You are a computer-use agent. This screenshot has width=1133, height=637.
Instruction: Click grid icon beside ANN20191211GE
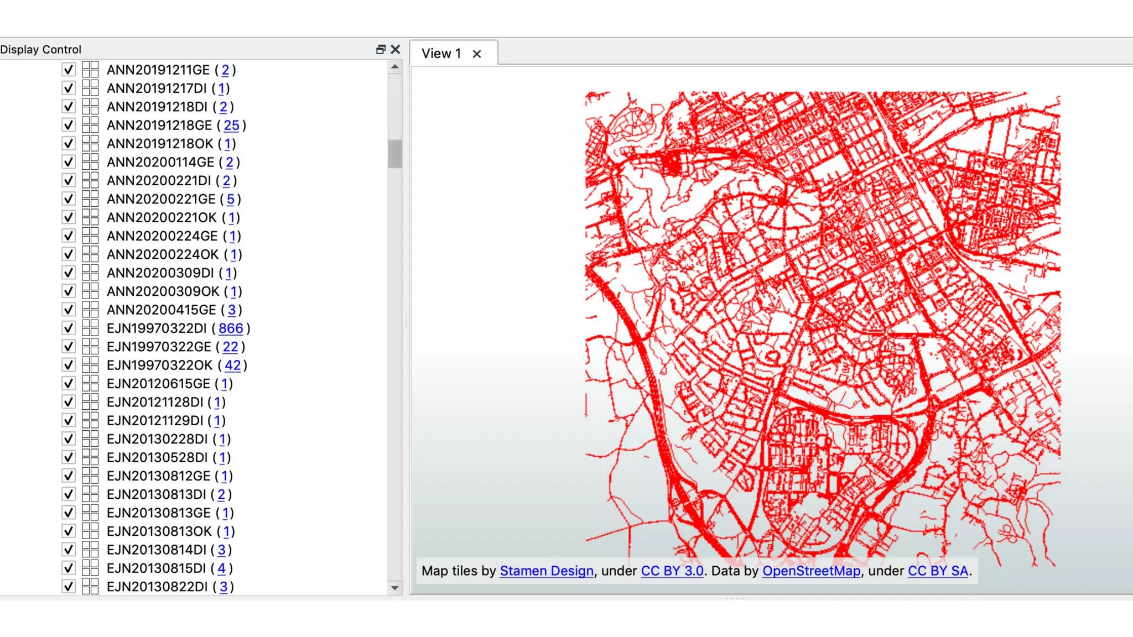pos(90,70)
